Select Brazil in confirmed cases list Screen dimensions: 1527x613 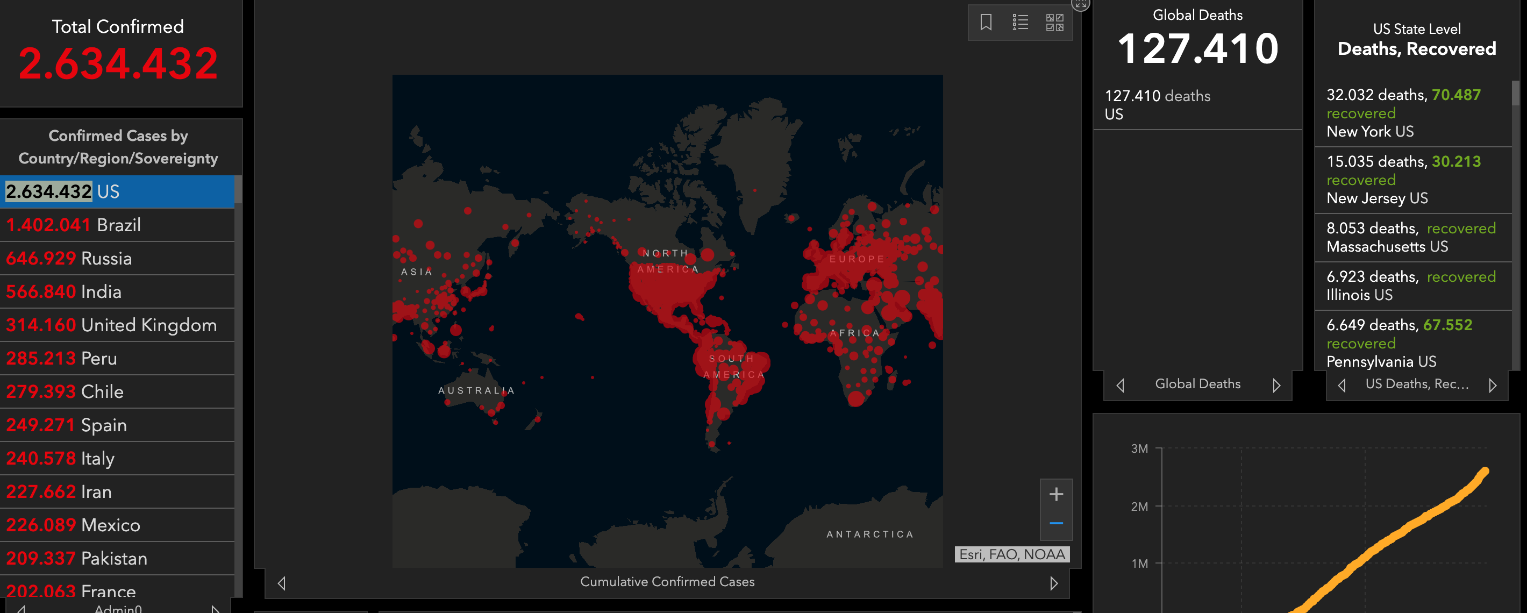[x=117, y=225]
